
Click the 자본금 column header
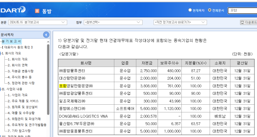coord(147,63)
